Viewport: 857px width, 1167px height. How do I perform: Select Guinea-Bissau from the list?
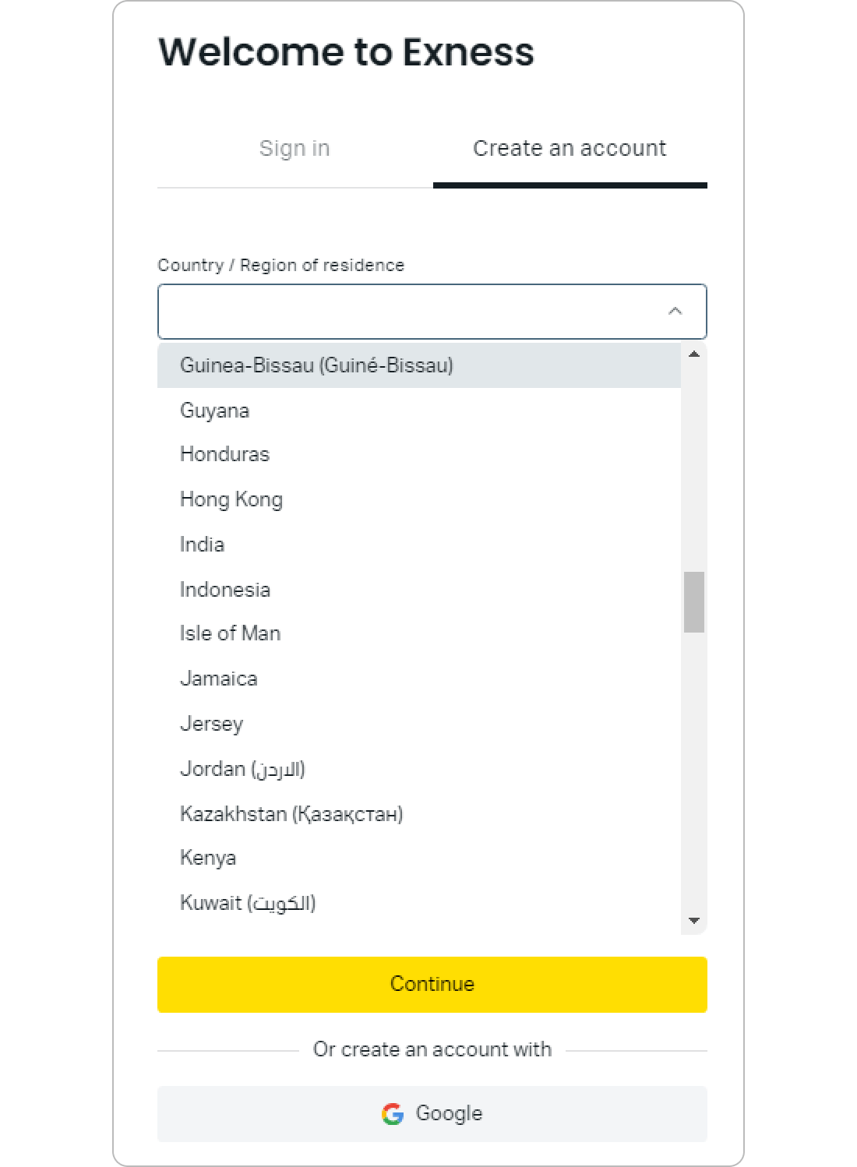click(419, 365)
